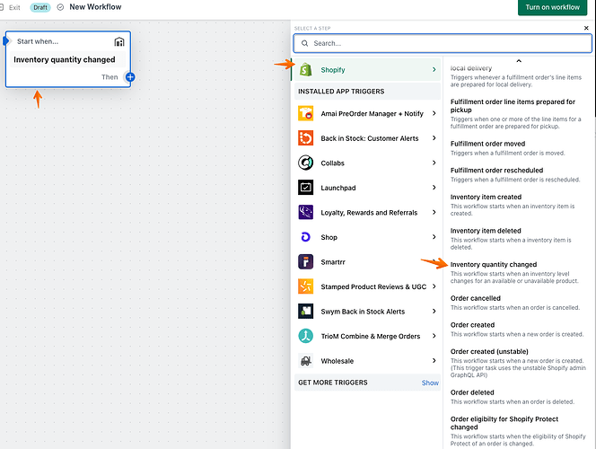Expand TrioM Combine & Merge Orders chevron
Screen dimensions: 596x449
pos(434,336)
